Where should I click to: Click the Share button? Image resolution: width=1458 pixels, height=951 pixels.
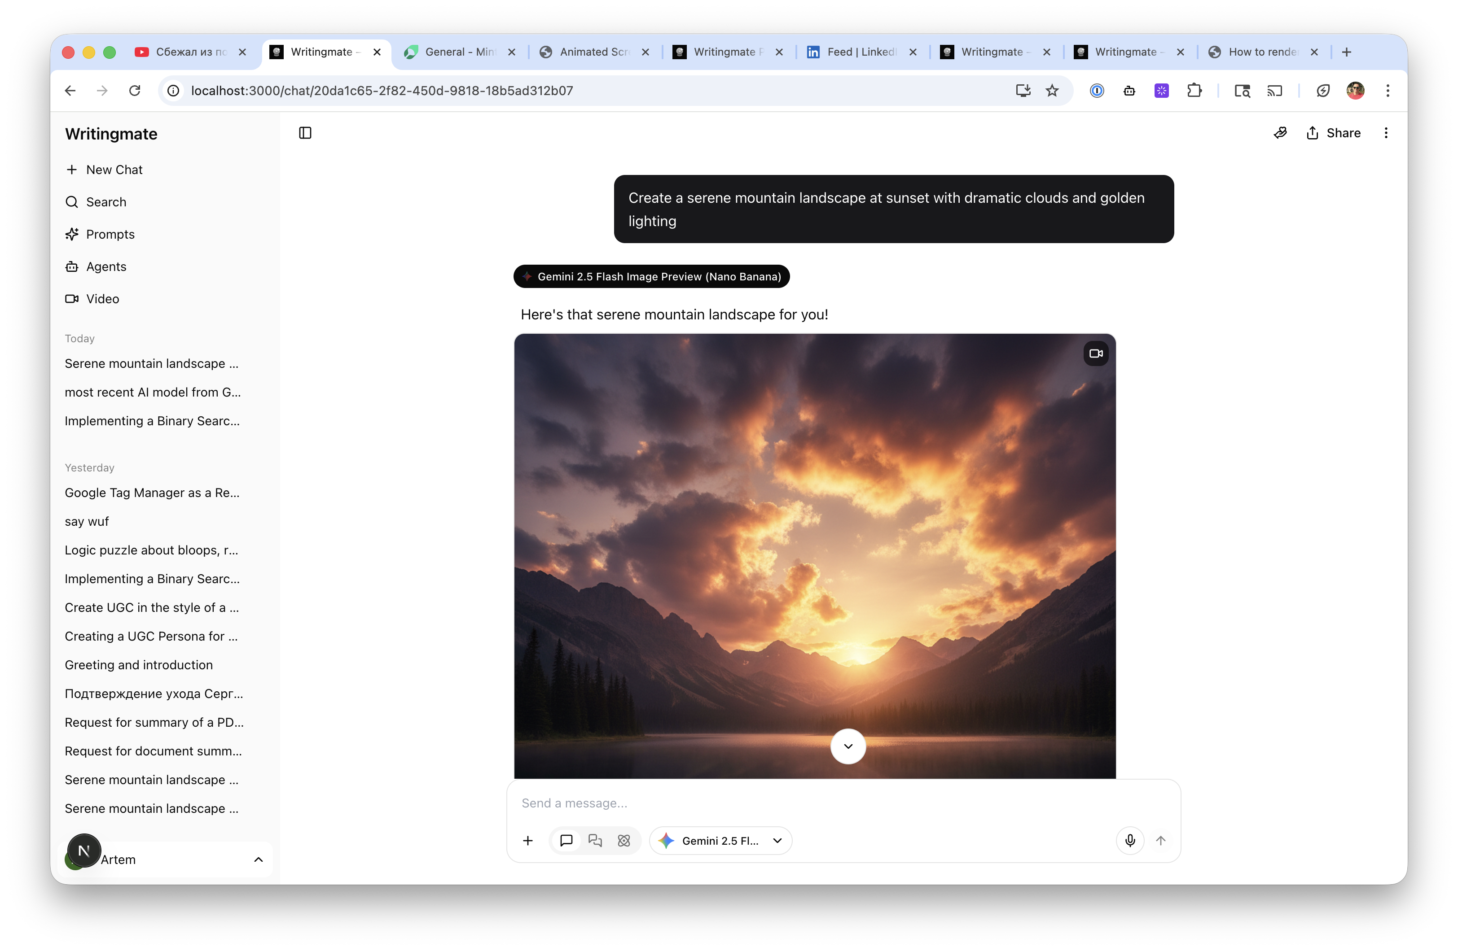click(x=1333, y=133)
